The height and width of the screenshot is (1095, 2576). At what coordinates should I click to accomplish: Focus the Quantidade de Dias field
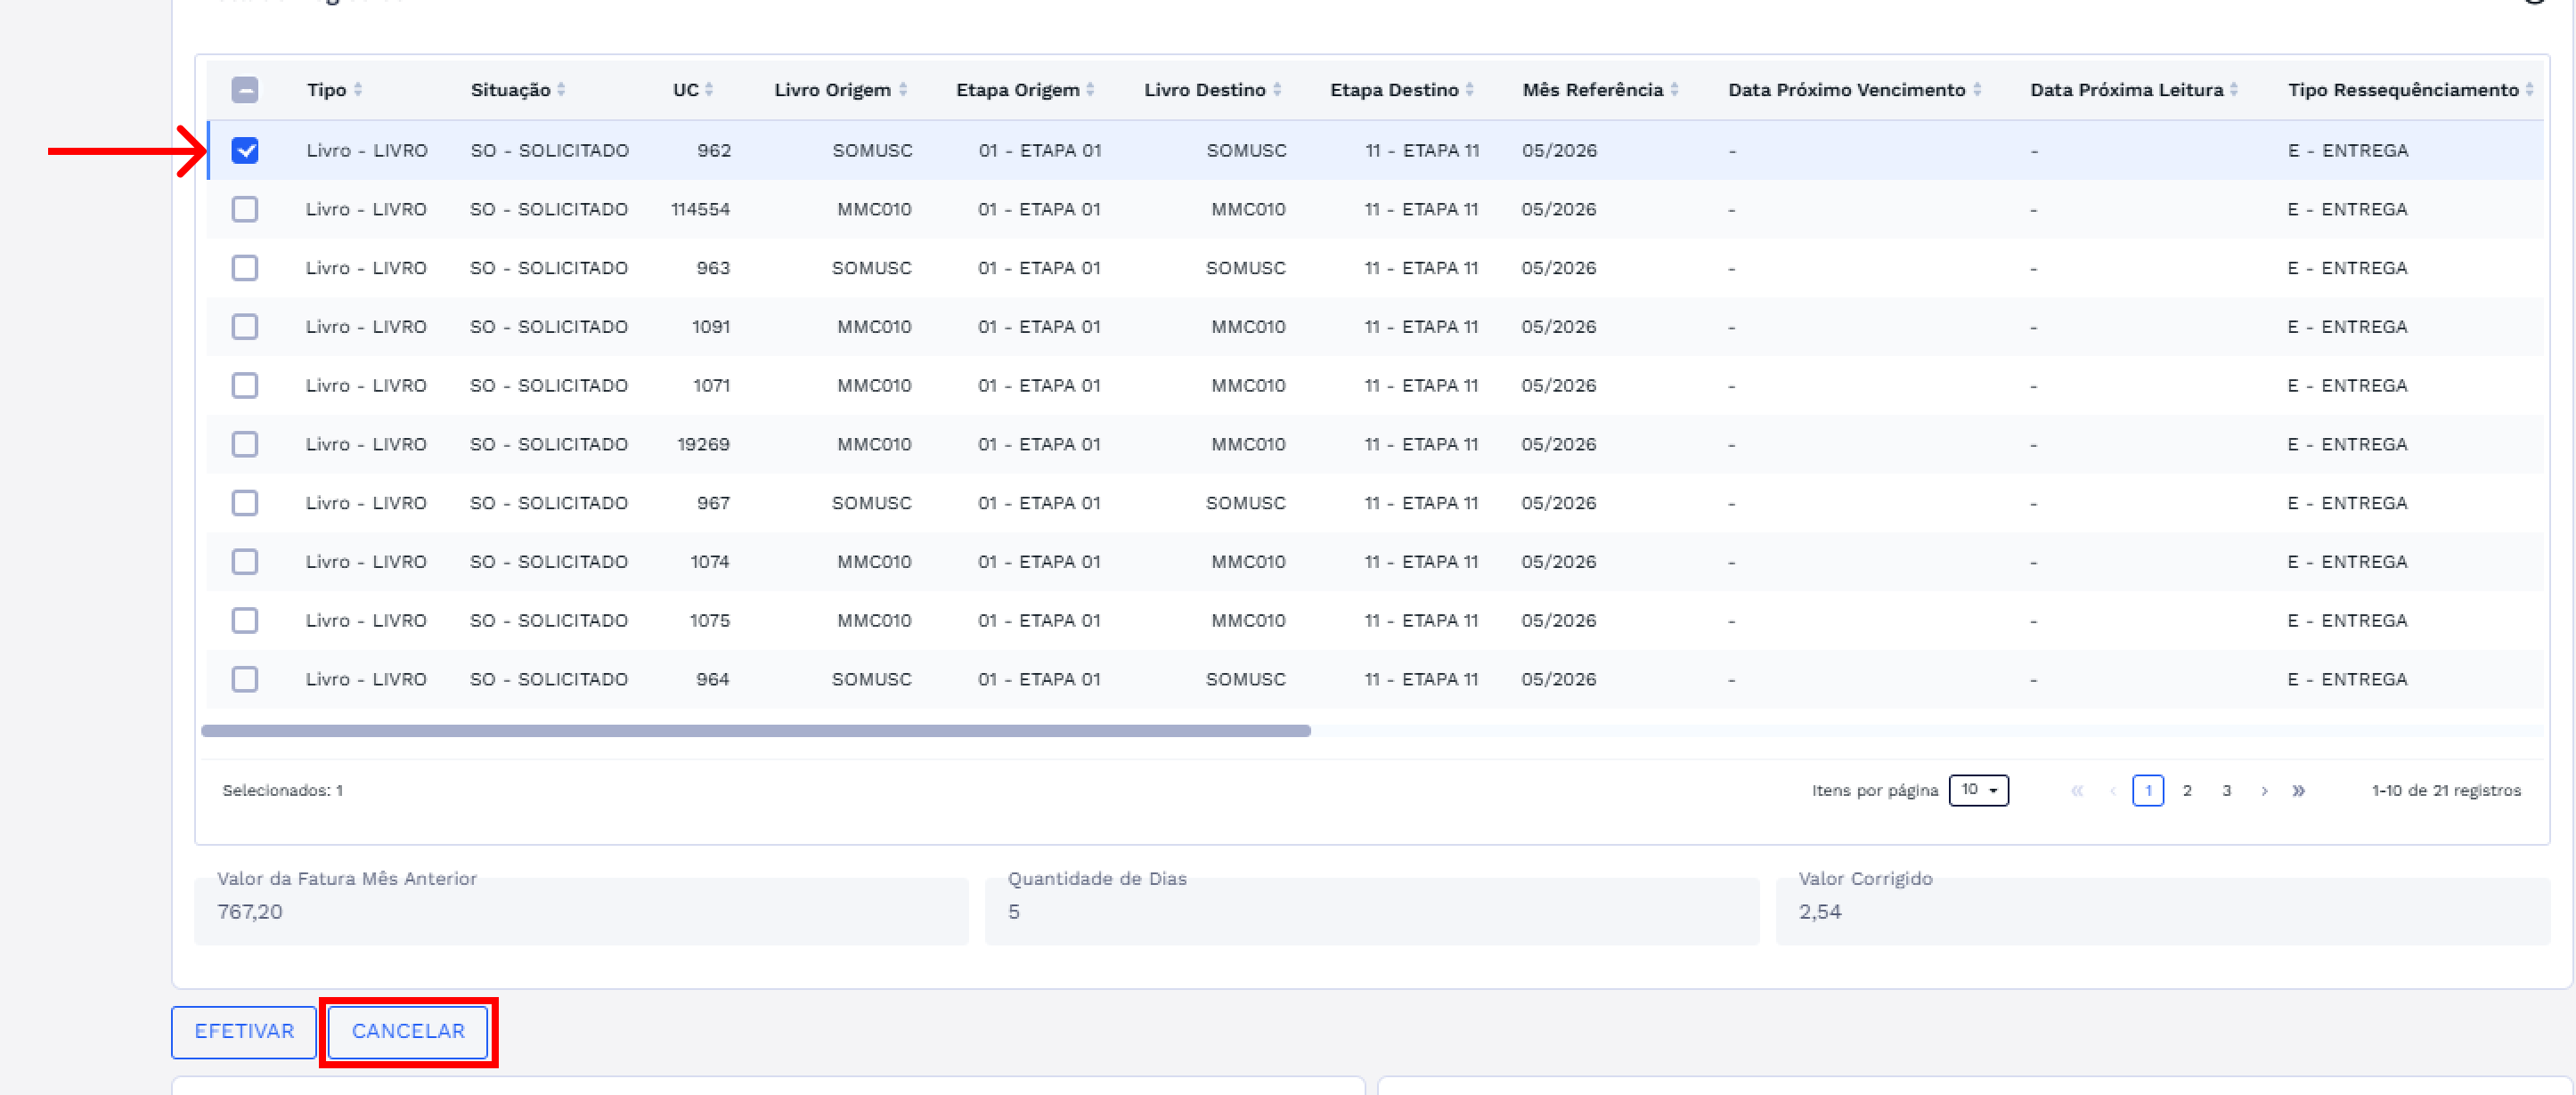(x=1372, y=912)
